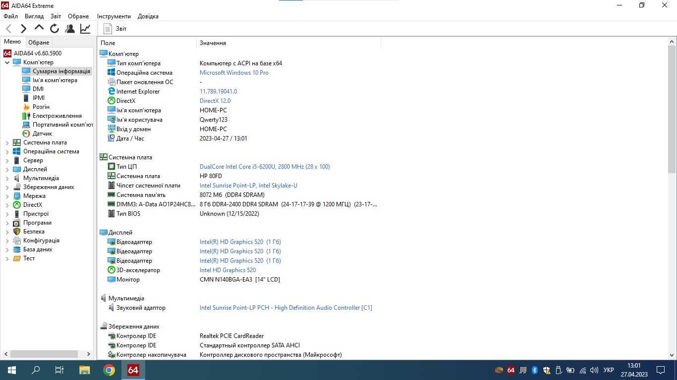Open File Explorer from the taskbar
Image resolution: width=677 pixels, height=380 pixels.
[x=85, y=370]
